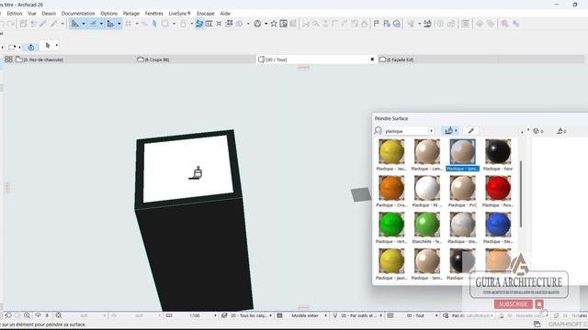Select the white Plastique - PE sphere

426,188
